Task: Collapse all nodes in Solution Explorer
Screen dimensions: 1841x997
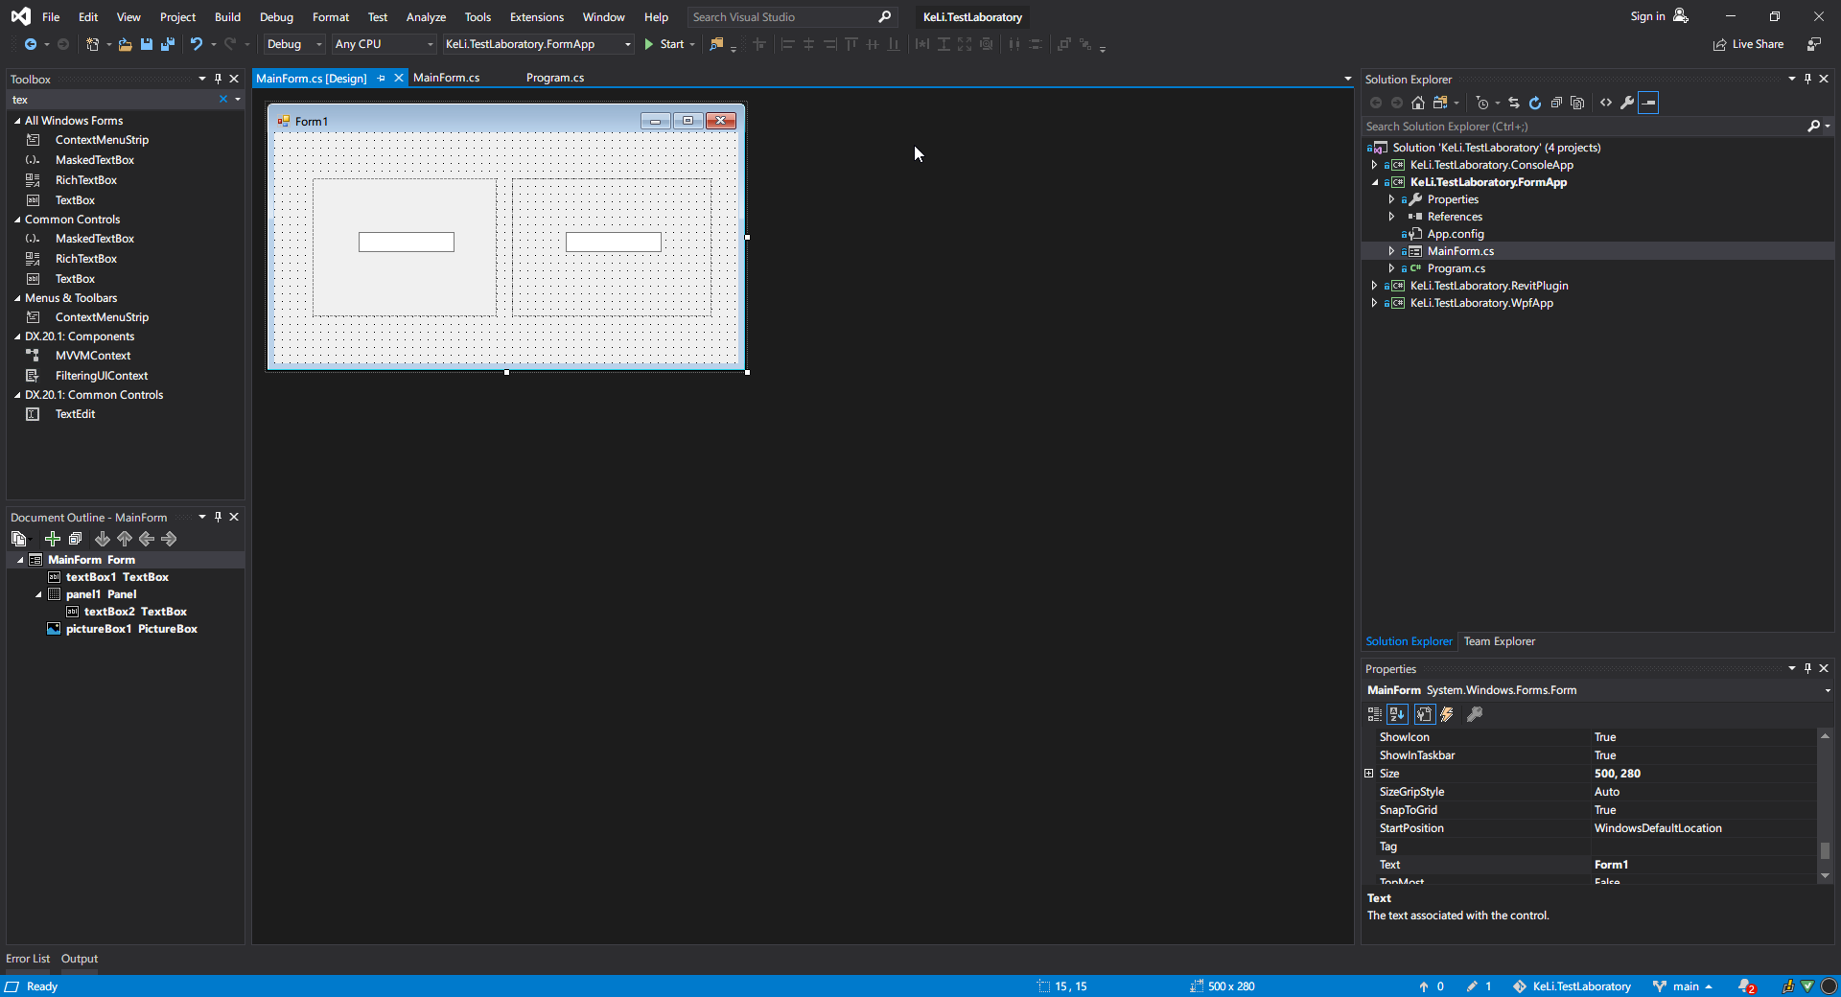Action: point(1556,103)
